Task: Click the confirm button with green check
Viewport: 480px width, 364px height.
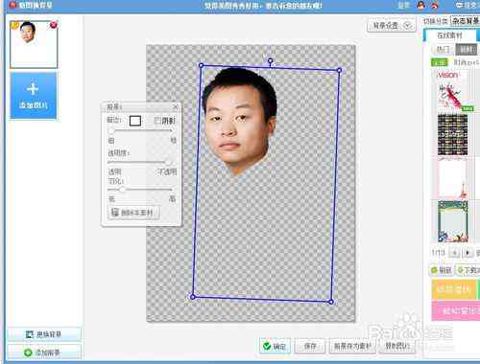Action: tap(275, 346)
